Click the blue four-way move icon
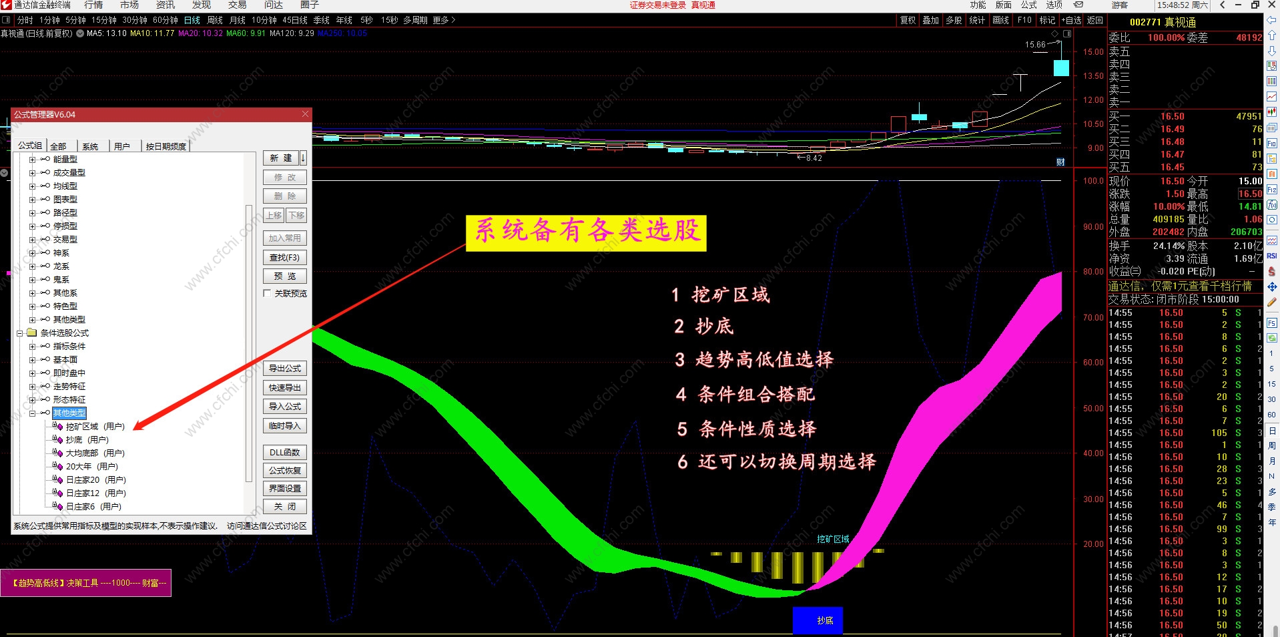This screenshot has height=637, width=1280. pos(1272,286)
